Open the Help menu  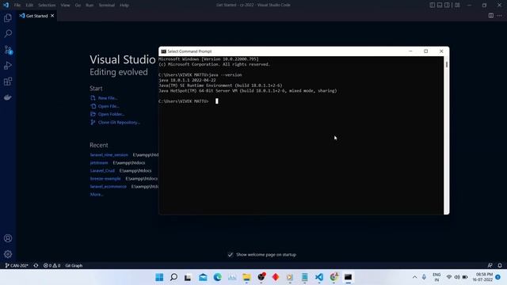(124, 6)
